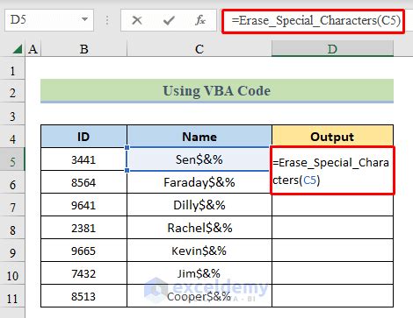
Task: Select empty Output cell in Dilly row
Action: click(332, 205)
